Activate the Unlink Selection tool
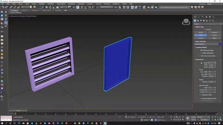Screen dimensions: 223x125 [x=15, y=7]
